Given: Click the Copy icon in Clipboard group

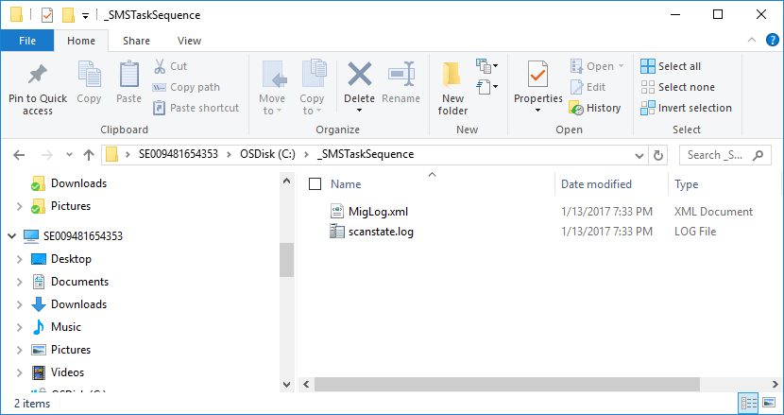Looking at the screenshot, I should 89,75.
